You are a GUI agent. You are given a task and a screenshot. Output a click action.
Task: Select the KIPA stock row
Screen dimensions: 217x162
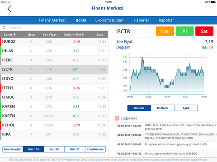pos(54,135)
